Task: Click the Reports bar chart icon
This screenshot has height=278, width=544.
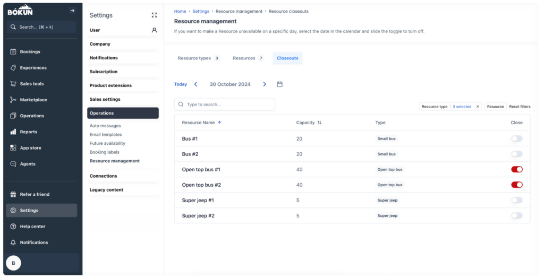Action: point(13,132)
